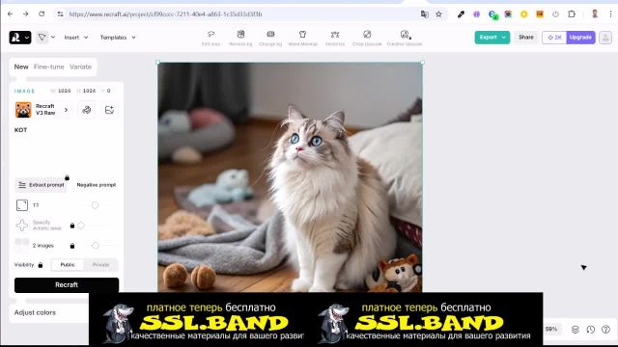This screenshot has height=347, width=618.
Task: Click the Share button
Action: pos(525,38)
